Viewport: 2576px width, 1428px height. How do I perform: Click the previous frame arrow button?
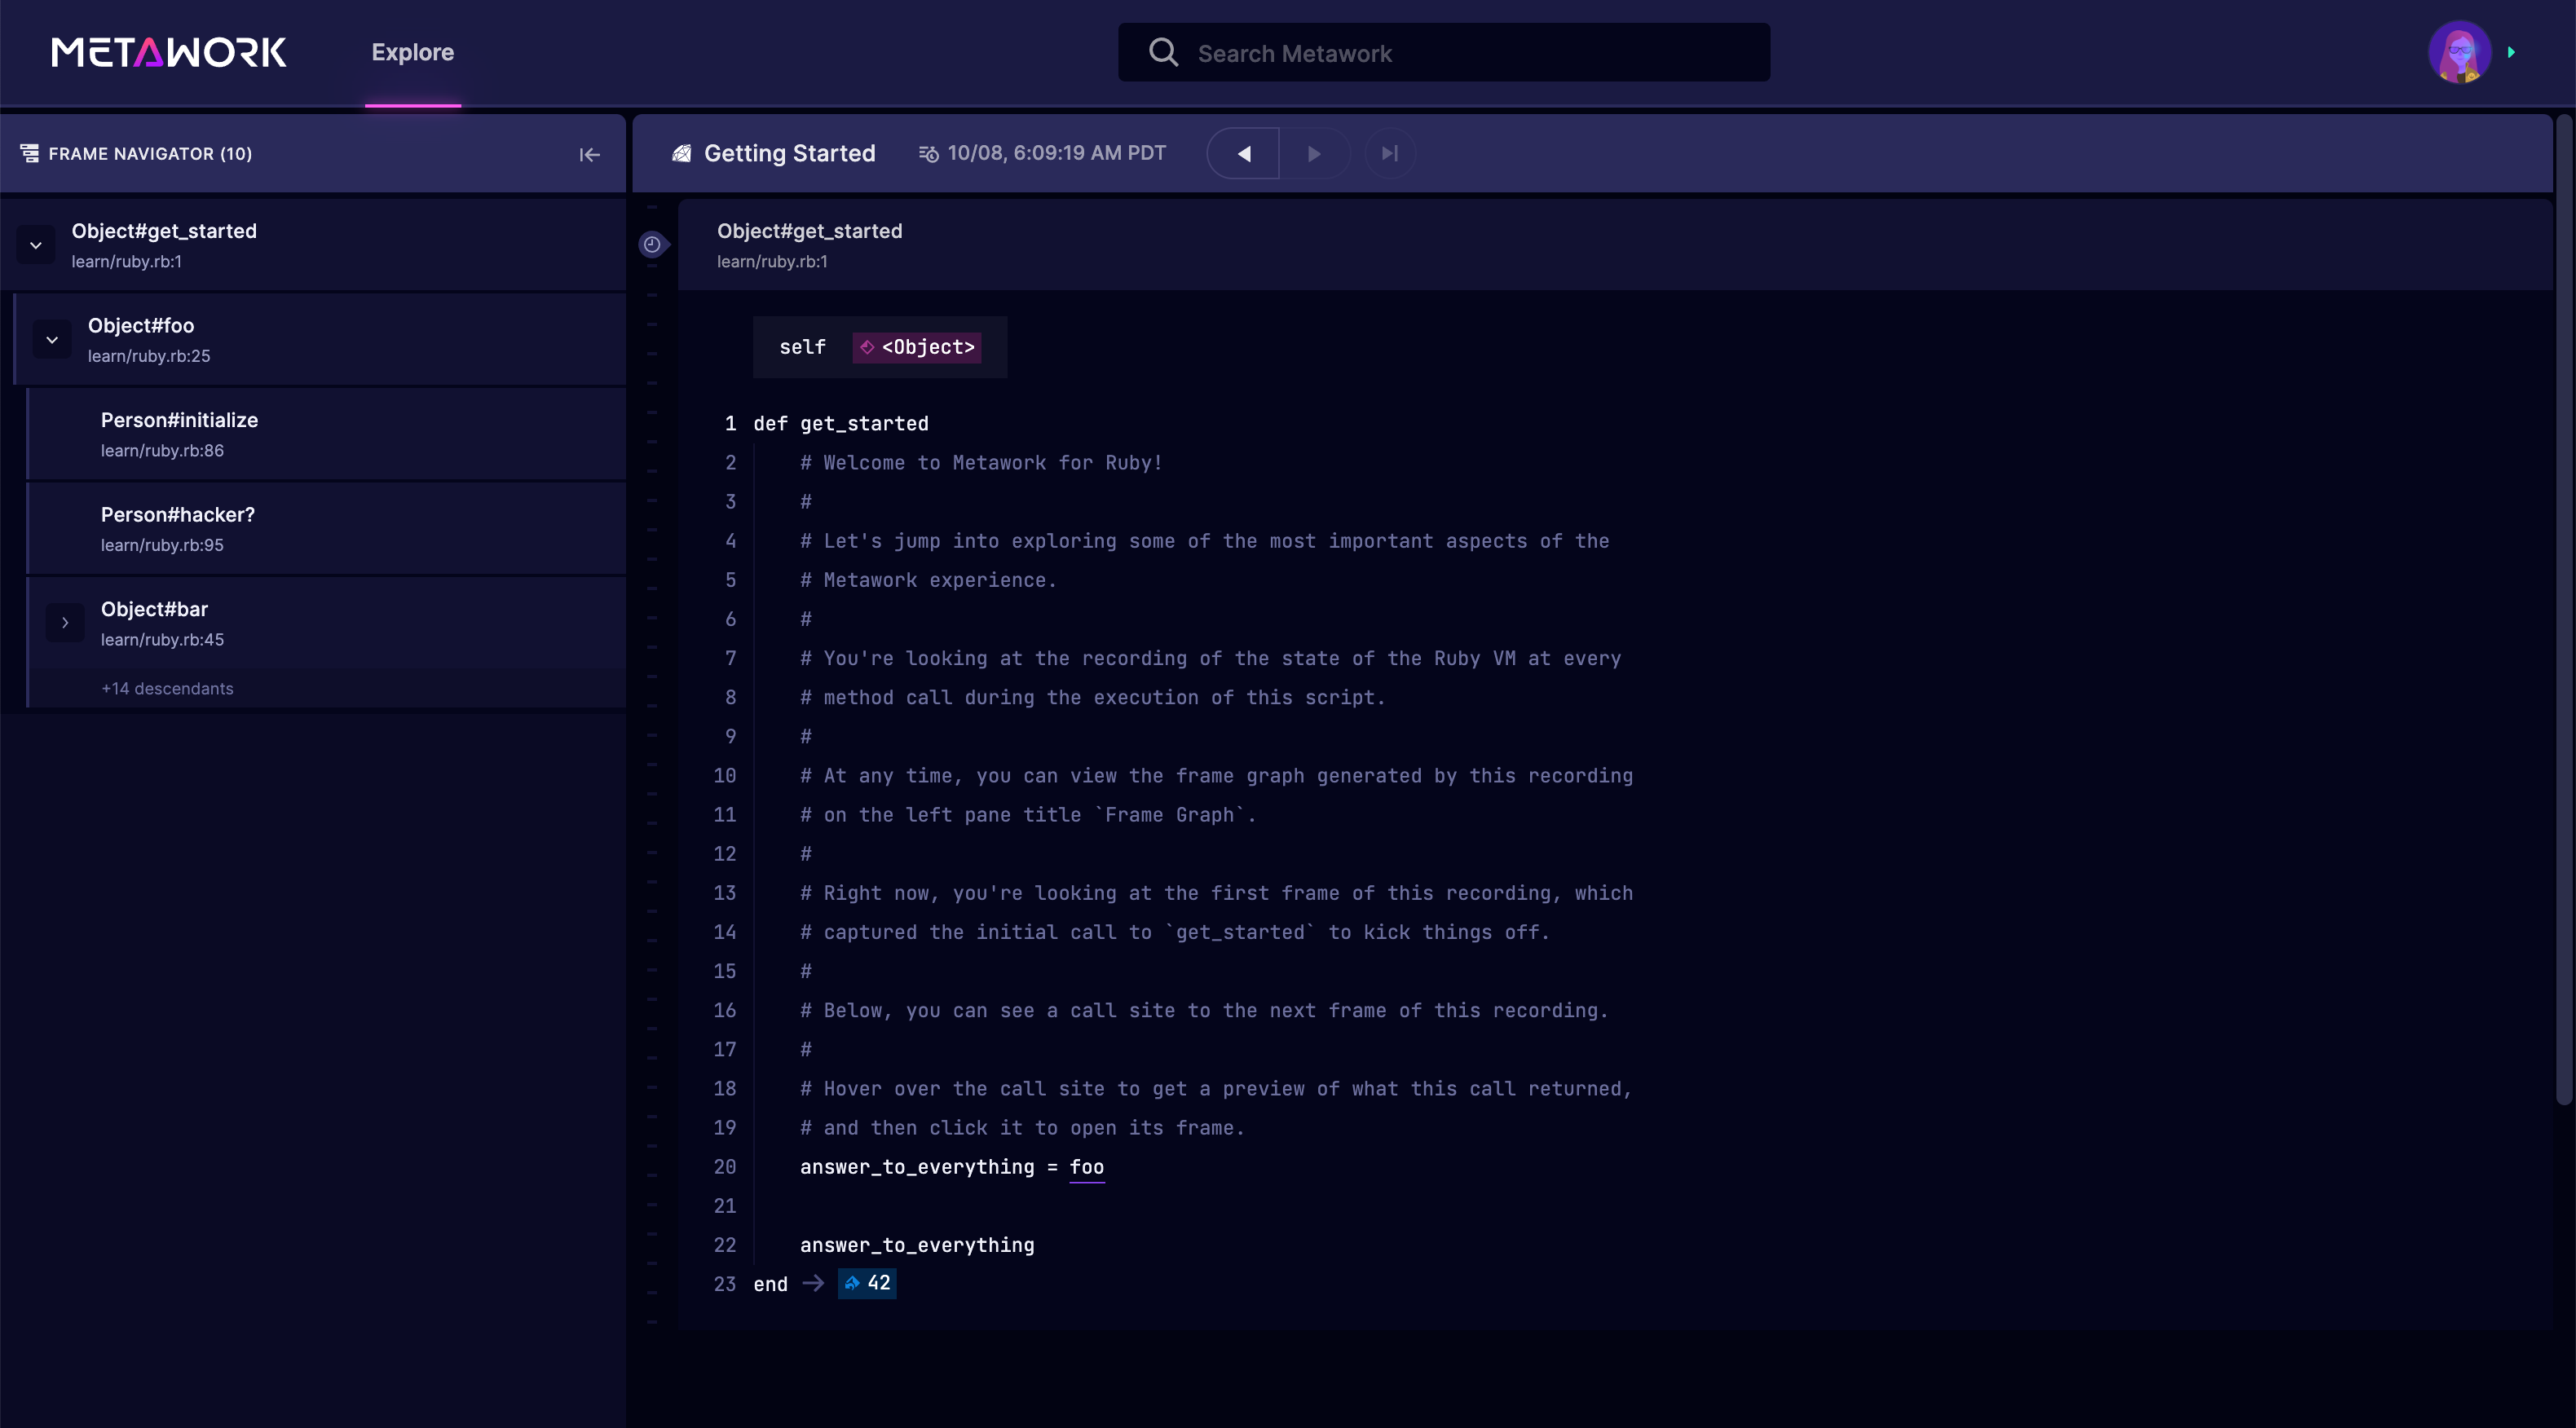pyautogui.click(x=1243, y=154)
